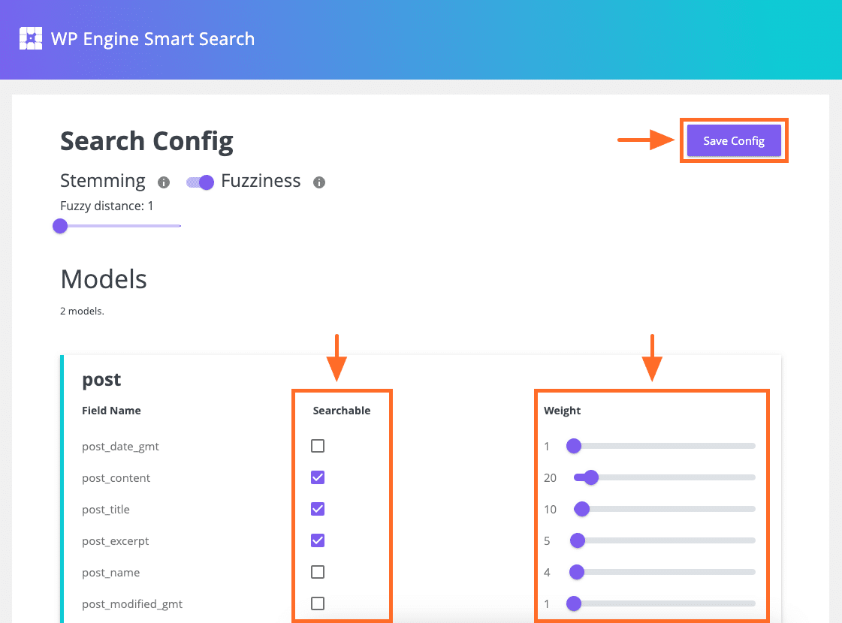Click the Stemming label text
The width and height of the screenshot is (842, 623).
102,181
